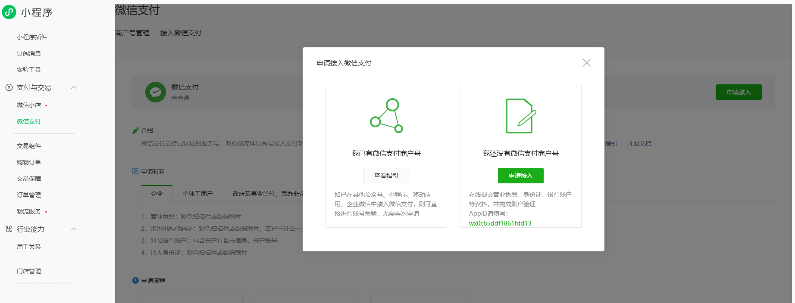Click the AppID wx0c65ddf1861fdd13 text
Screen dimensions: 795x303
[x=500, y=223]
